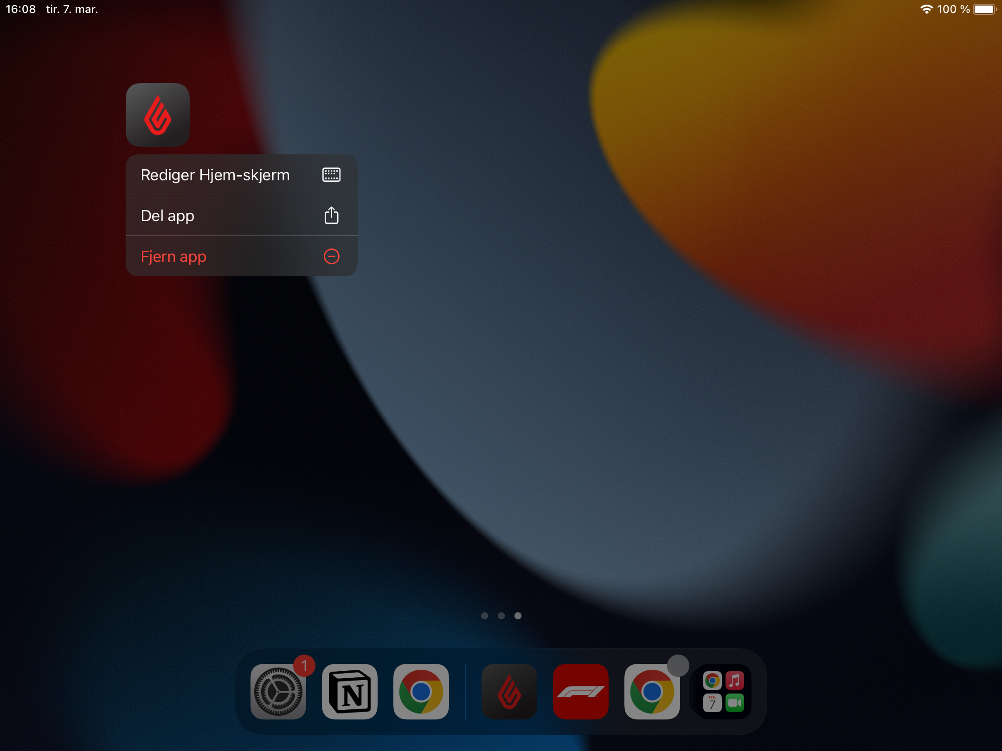Image resolution: width=1002 pixels, height=751 pixels.
Task: Open the App Library folder in dock
Action: (724, 692)
